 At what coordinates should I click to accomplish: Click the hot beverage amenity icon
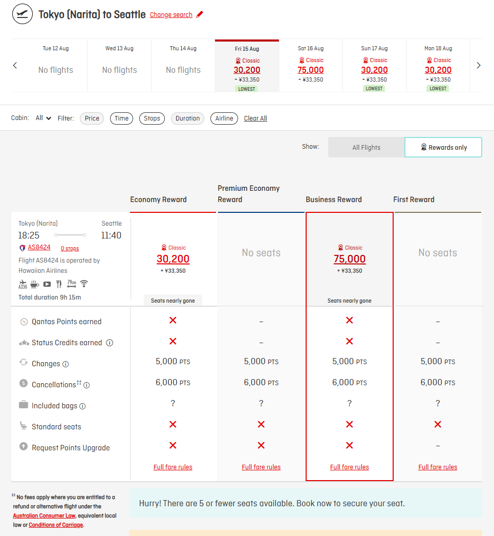[x=34, y=284]
